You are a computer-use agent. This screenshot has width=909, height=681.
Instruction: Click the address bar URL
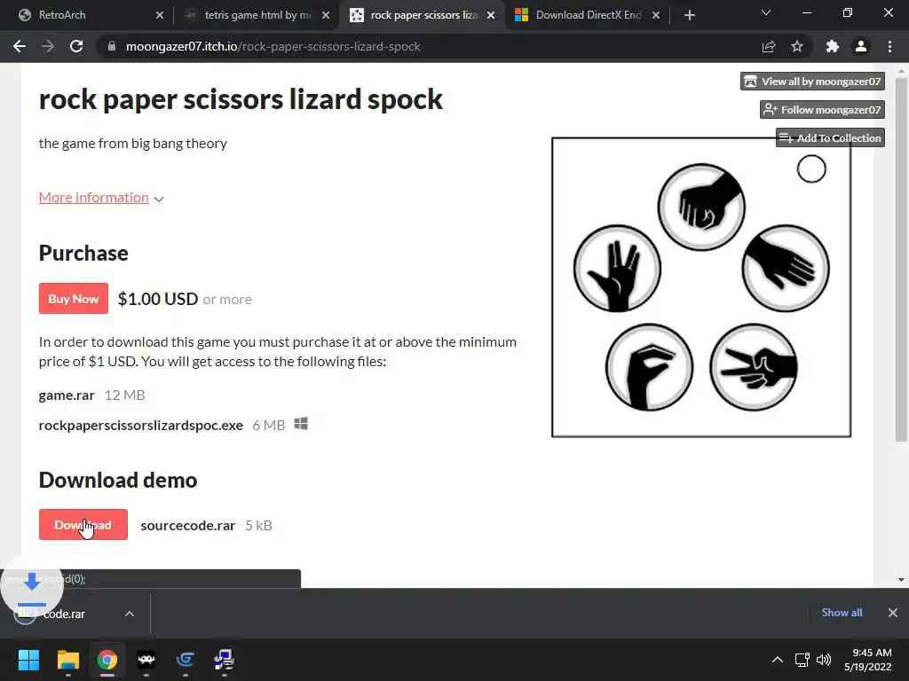273,46
